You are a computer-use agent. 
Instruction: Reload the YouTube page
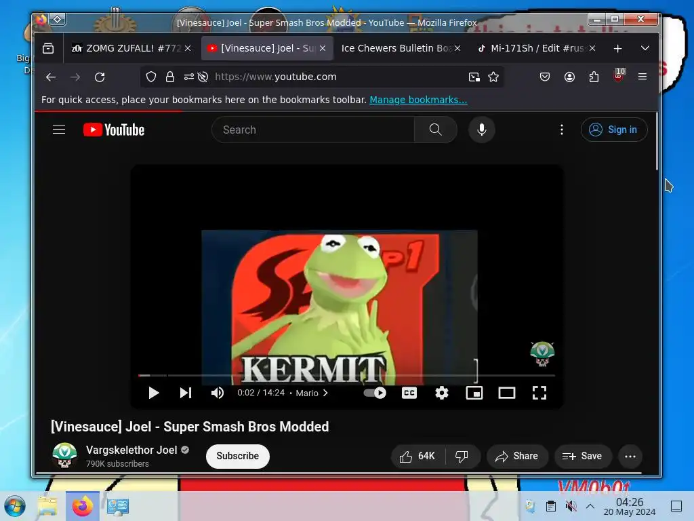click(x=100, y=77)
